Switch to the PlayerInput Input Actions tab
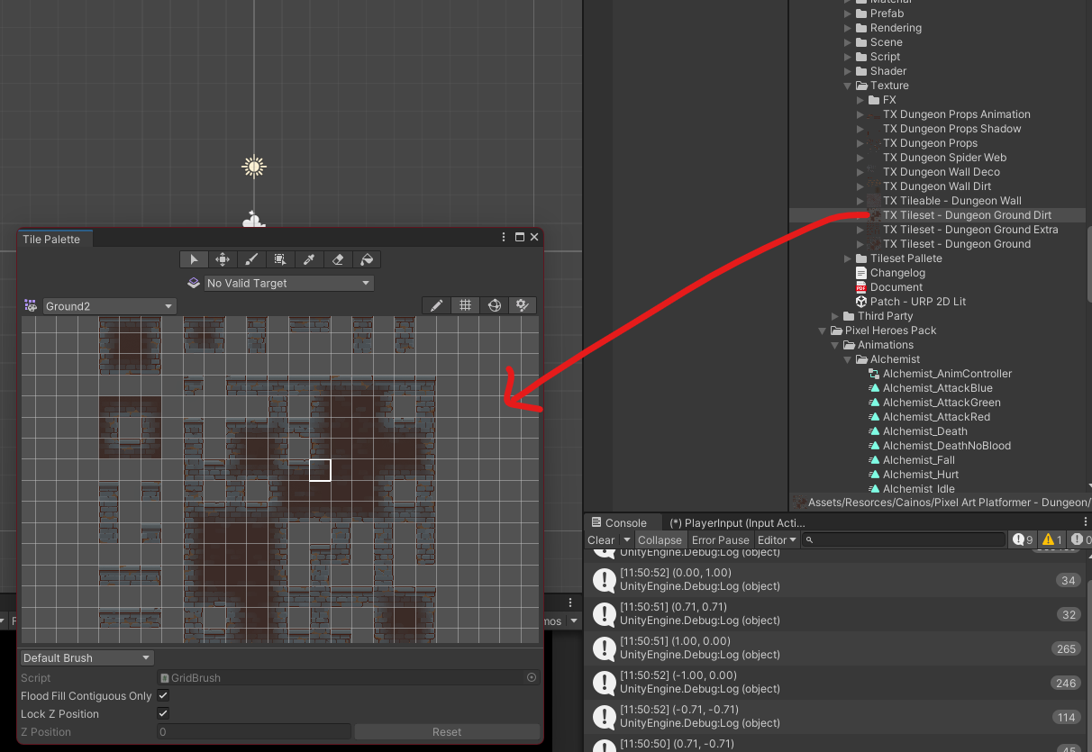Viewport: 1092px width, 752px height. [x=737, y=522]
